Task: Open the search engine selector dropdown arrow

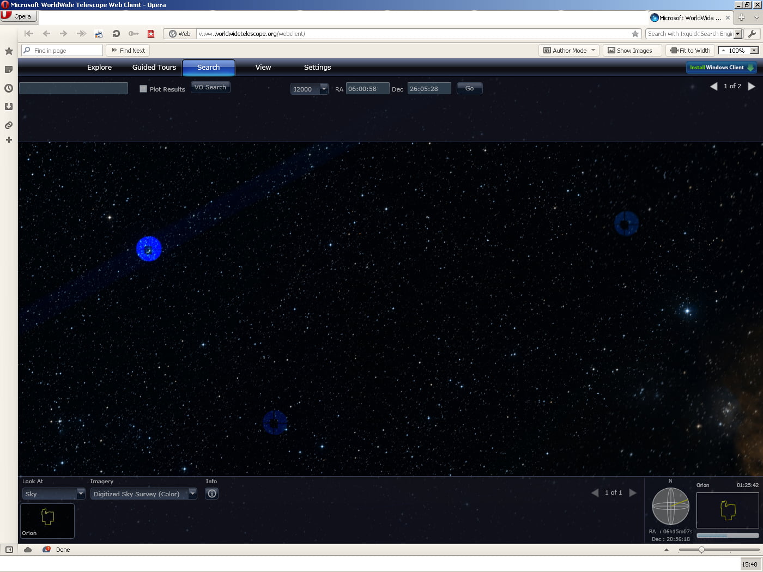Action: click(x=738, y=34)
